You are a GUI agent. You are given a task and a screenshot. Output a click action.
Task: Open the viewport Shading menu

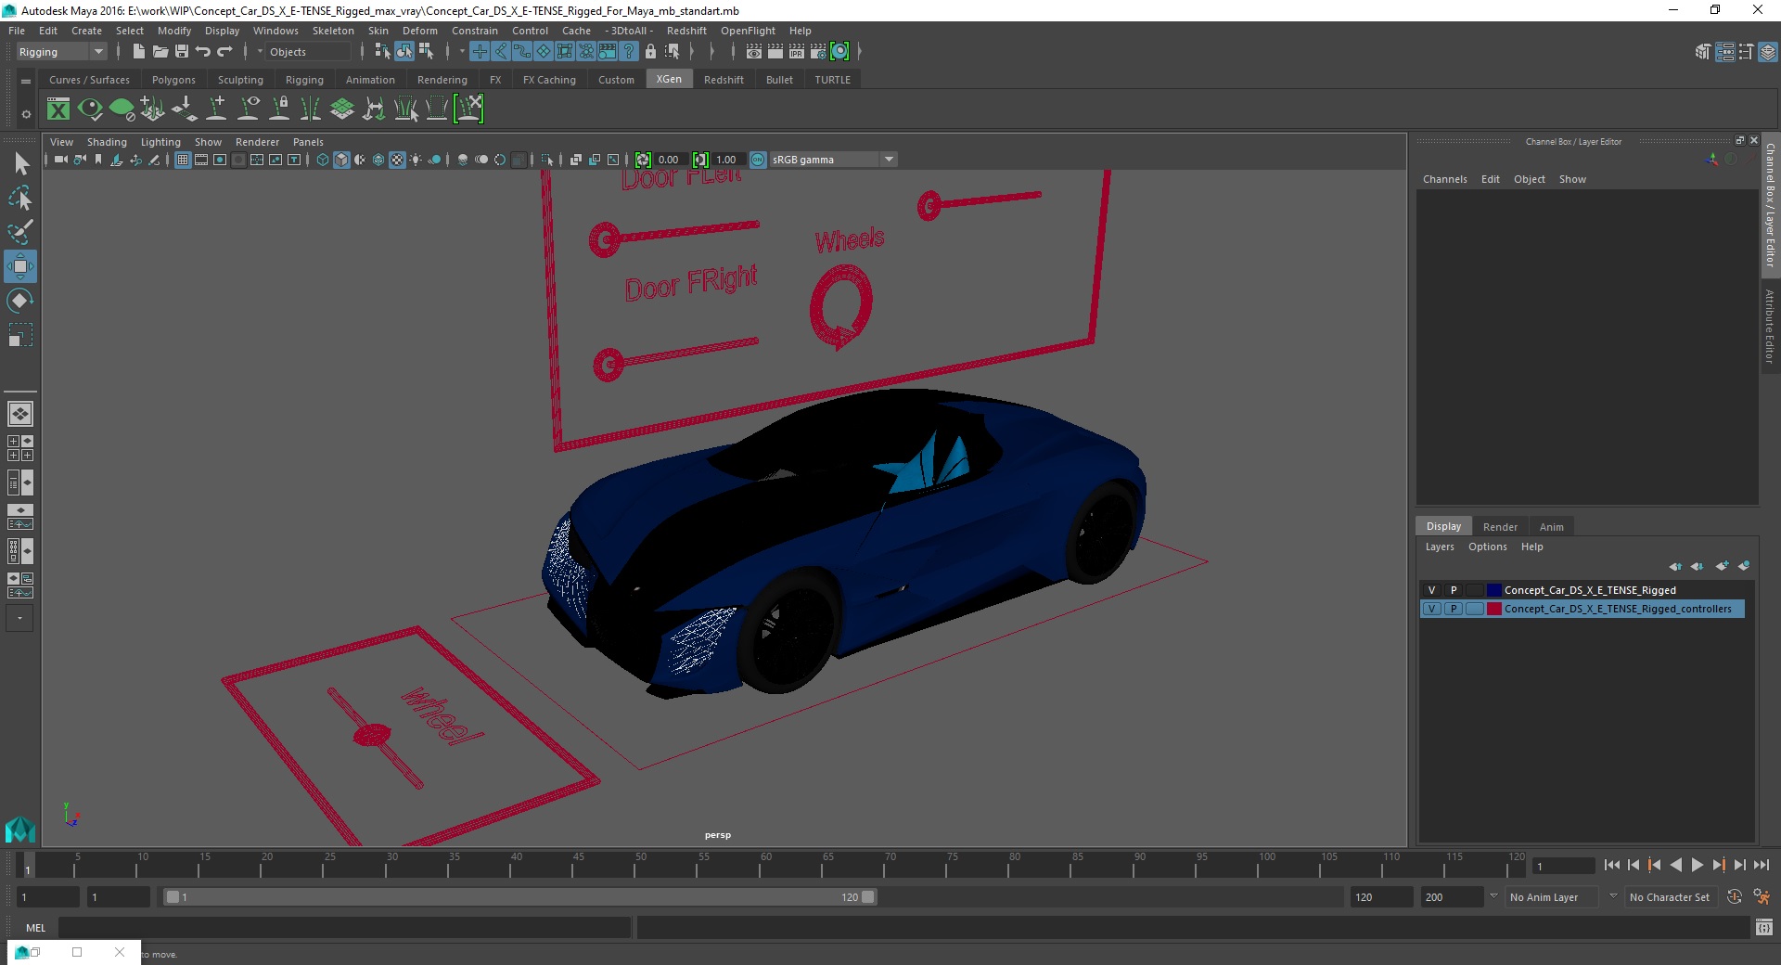(x=107, y=142)
